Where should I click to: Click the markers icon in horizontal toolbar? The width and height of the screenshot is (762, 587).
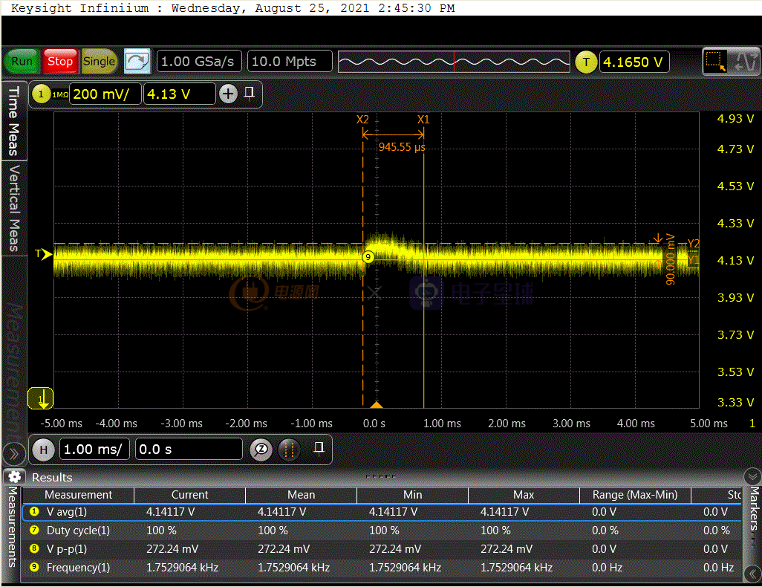(289, 450)
